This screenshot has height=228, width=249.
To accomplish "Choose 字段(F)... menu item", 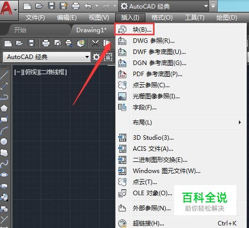I will click(181, 107).
